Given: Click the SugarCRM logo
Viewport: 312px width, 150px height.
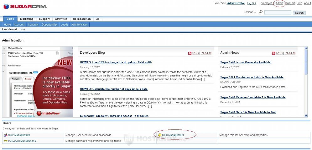Looking at the screenshot, I should click(x=25, y=6).
